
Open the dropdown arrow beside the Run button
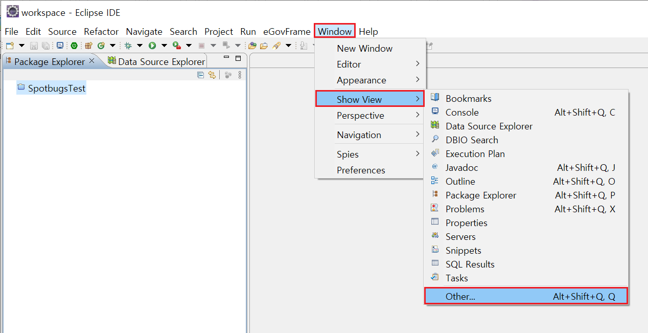tap(165, 46)
